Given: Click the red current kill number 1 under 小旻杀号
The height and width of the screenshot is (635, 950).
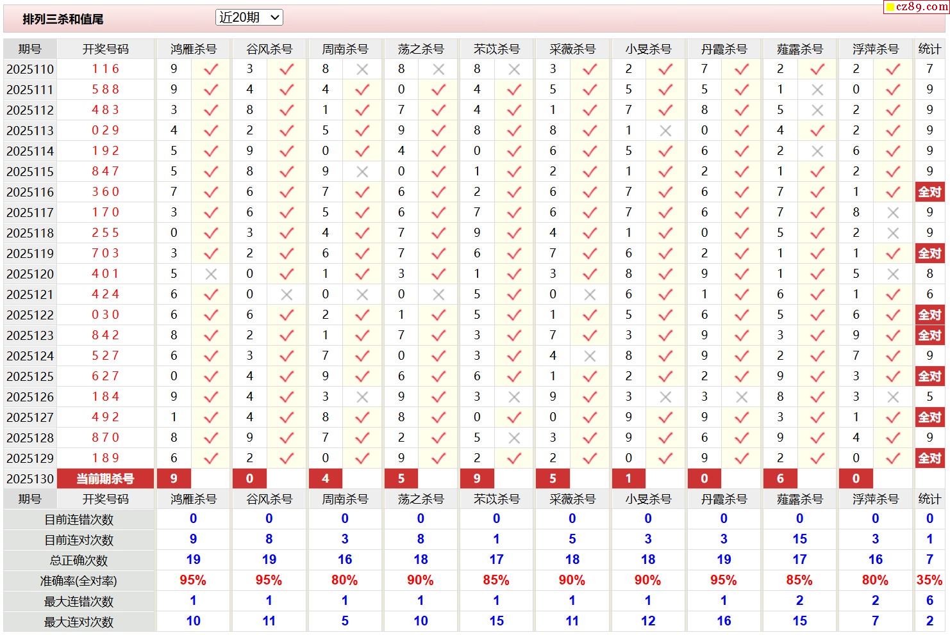Looking at the screenshot, I should pos(629,478).
